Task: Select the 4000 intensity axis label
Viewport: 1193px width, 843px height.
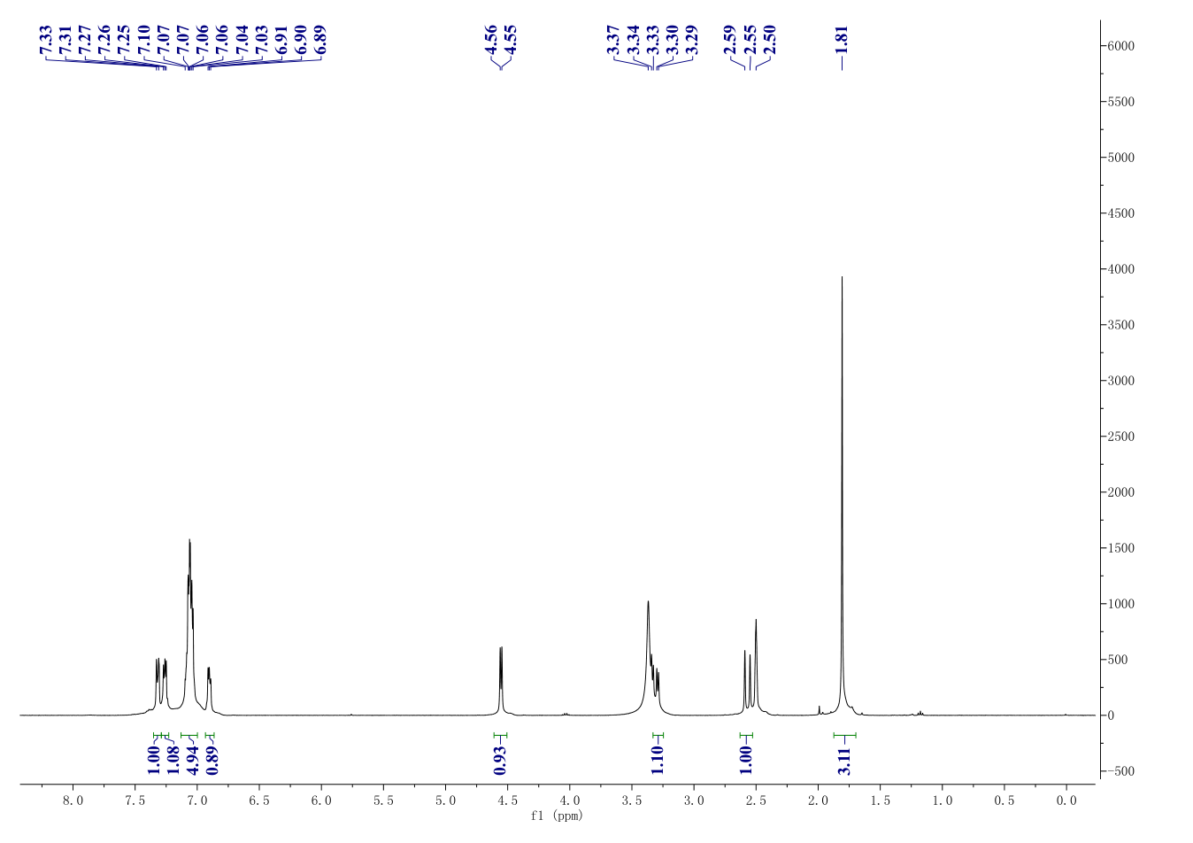Action: click(1121, 269)
